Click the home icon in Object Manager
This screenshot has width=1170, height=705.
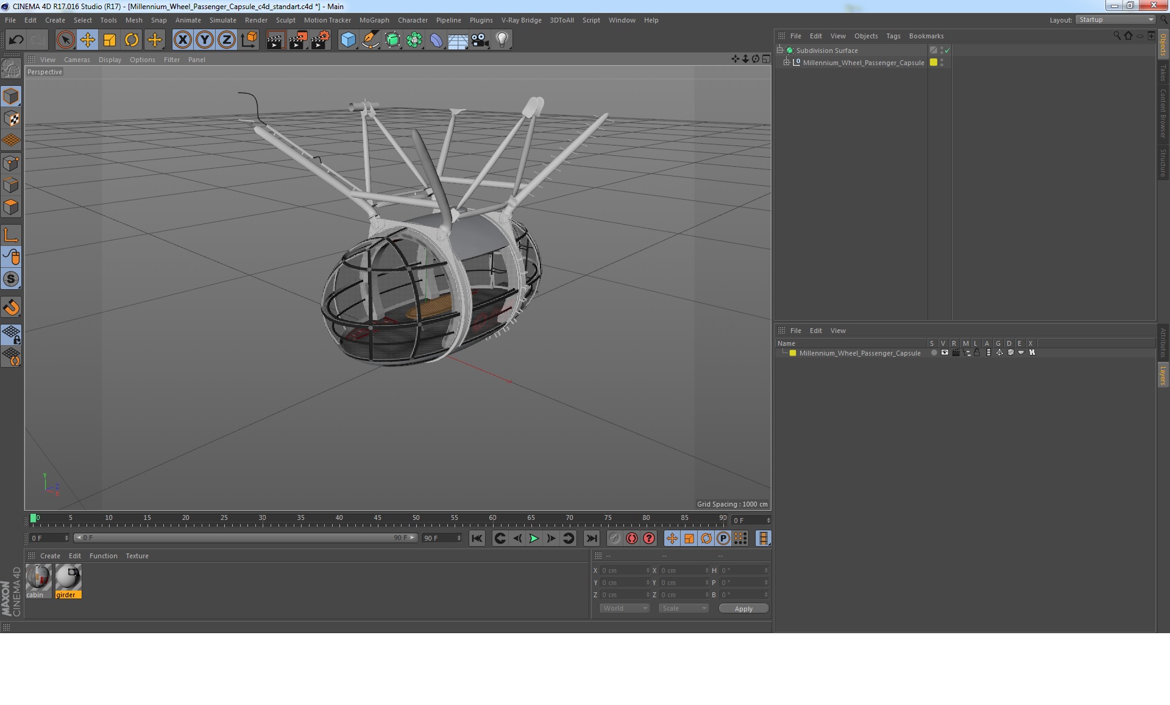point(1128,35)
